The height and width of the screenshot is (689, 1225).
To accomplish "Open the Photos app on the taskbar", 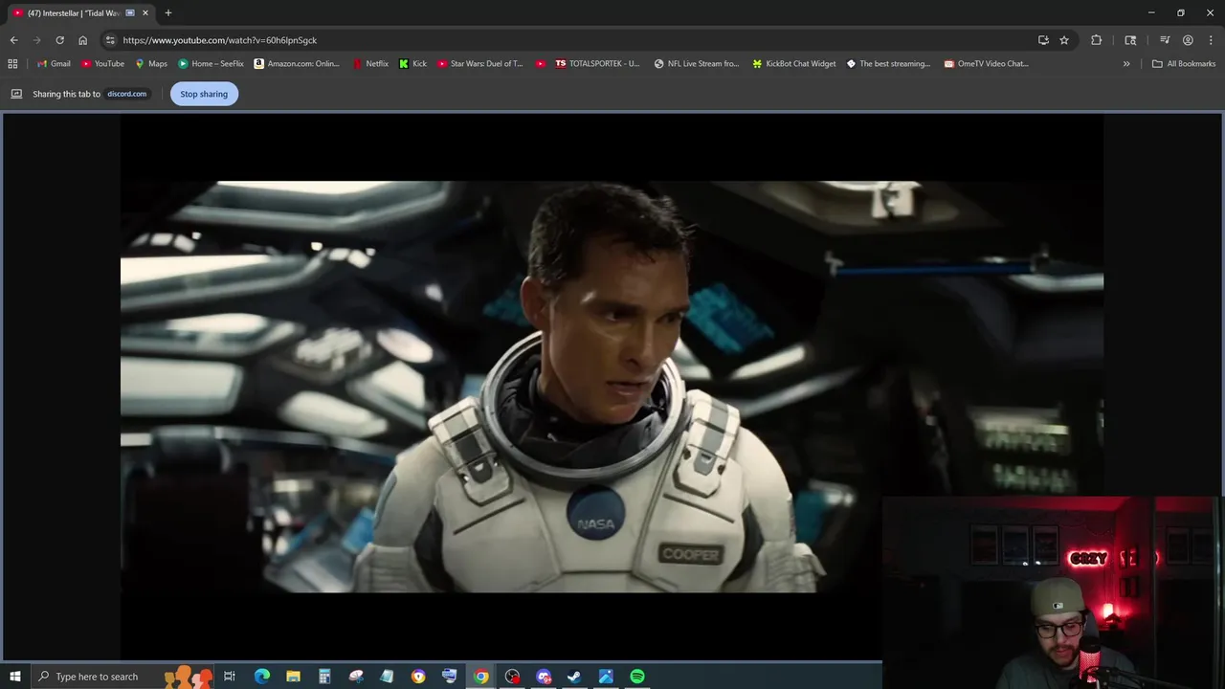I will 606,677.
